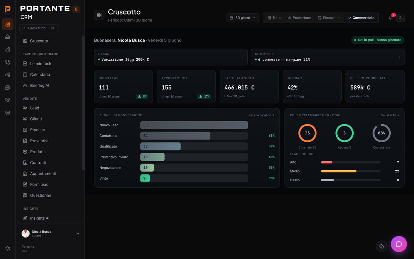
Task: Expand the Cassa summary card chevron
Action: pyautogui.click(x=243, y=57)
